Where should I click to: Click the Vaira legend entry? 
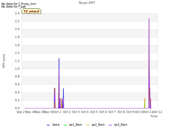click(53, 125)
